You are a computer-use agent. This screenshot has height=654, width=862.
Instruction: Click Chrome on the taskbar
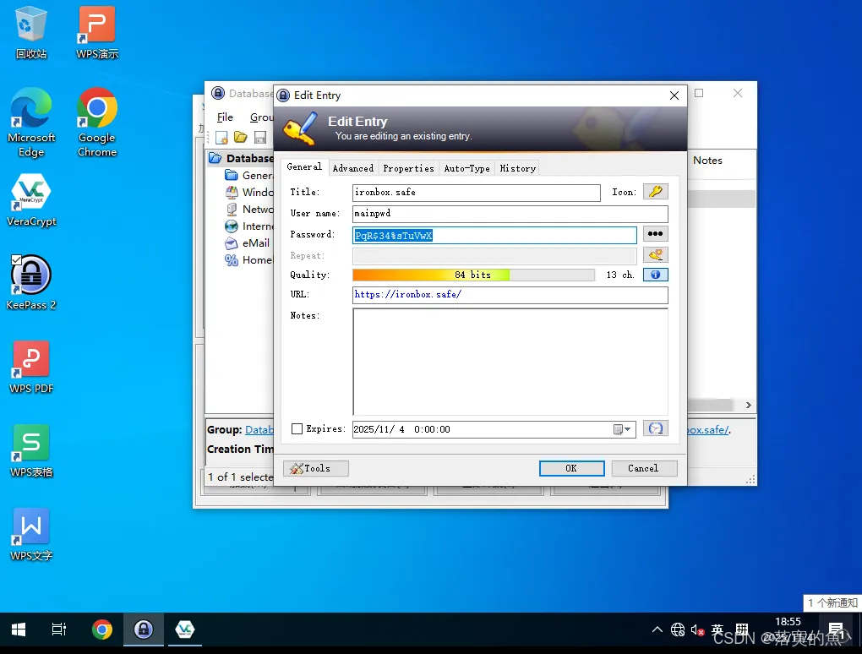[x=102, y=629]
